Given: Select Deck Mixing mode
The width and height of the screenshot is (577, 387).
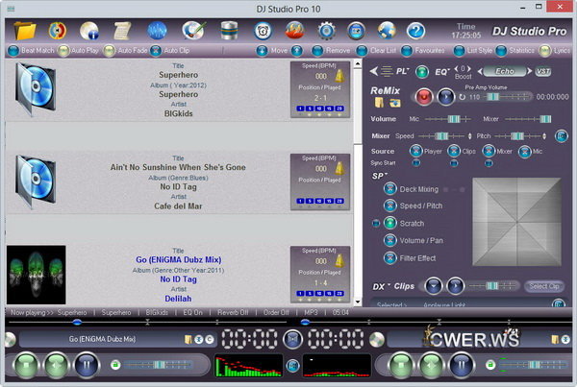Looking at the screenshot, I should click(x=390, y=188).
